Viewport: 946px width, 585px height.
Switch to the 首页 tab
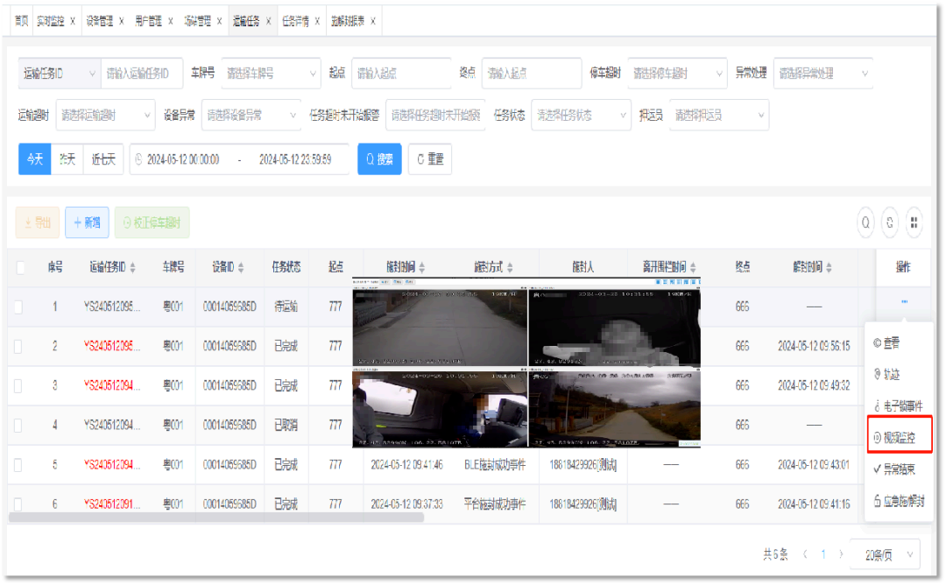tap(21, 21)
